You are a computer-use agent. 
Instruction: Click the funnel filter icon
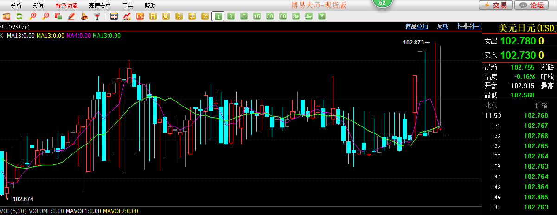[97, 17]
